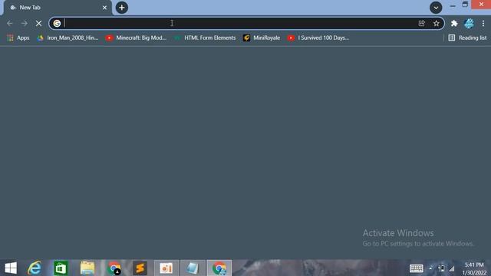
Task: Open the Extensions puzzle menu
Action: pos(454,24)
